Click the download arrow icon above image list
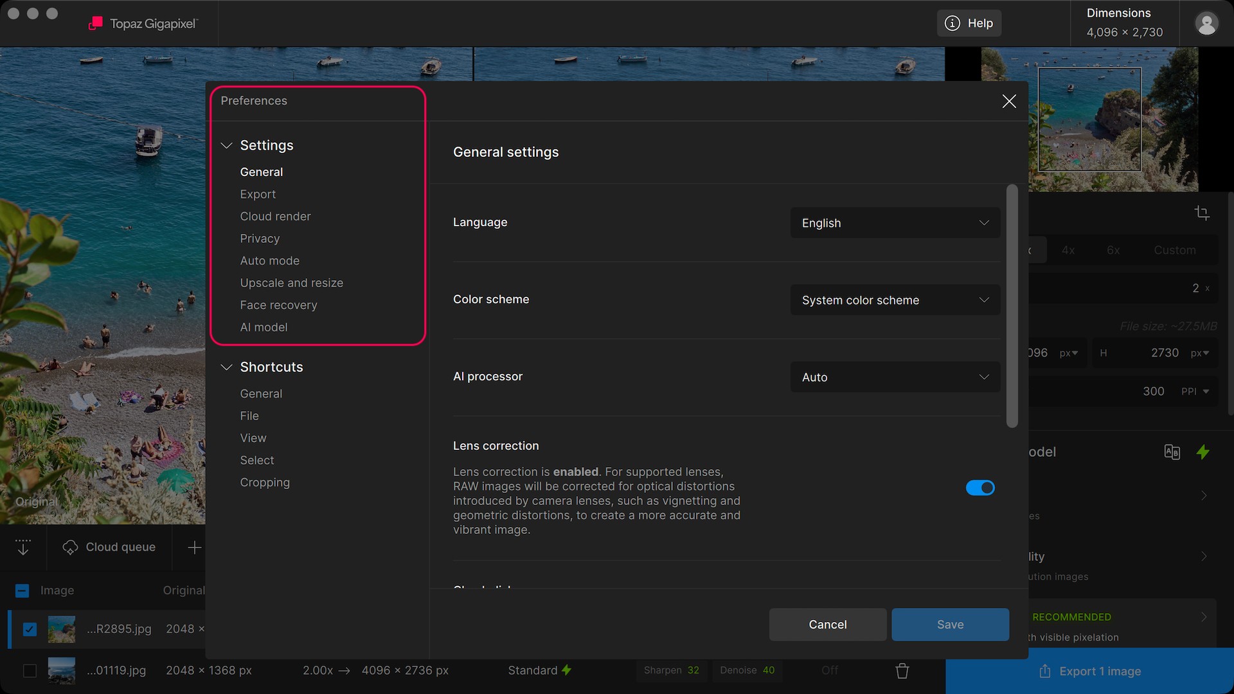Viewport: 1234px width, 694px height. point(23,547)
